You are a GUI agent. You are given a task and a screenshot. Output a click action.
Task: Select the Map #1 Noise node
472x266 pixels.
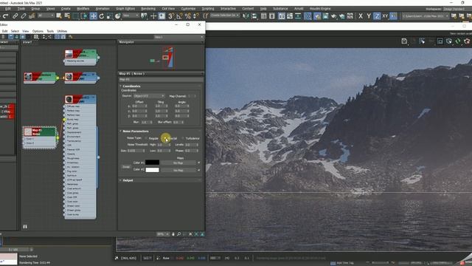[40, 137]
